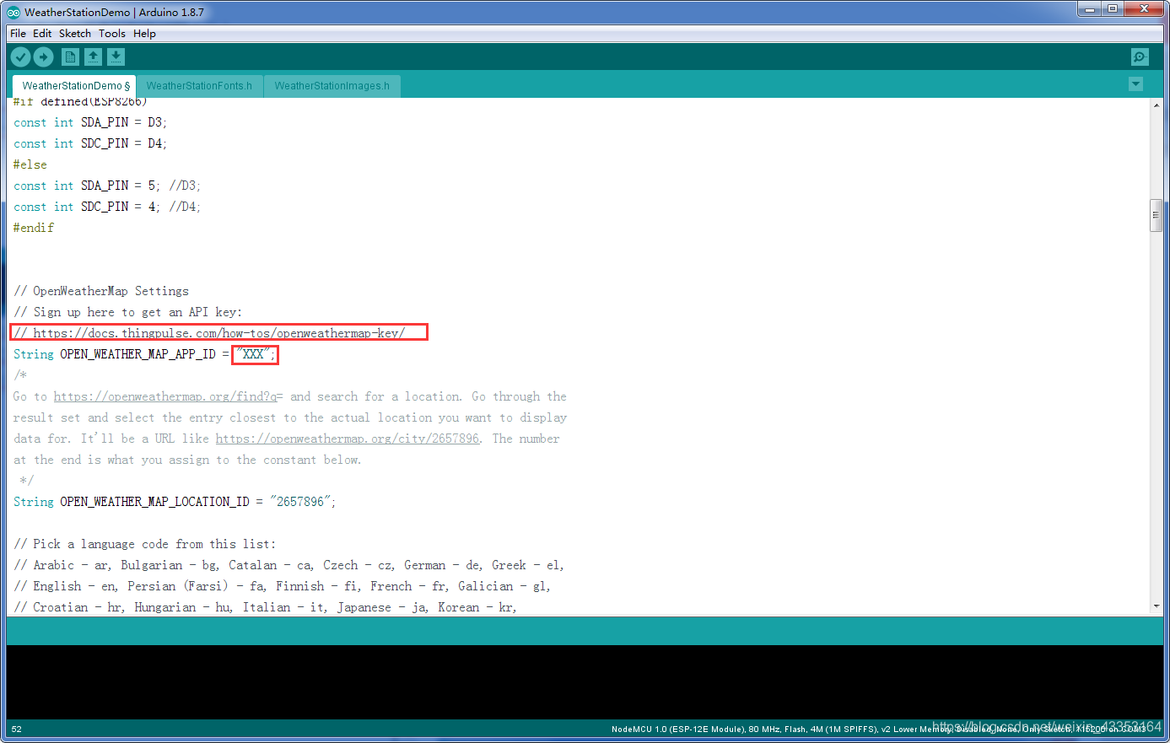Open the Tools menu
Viewport: 1170px width, 743px height.
point(112,34)
